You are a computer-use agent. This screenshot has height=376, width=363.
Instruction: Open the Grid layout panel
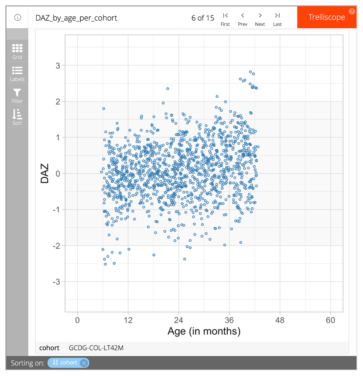click(17, 51)
